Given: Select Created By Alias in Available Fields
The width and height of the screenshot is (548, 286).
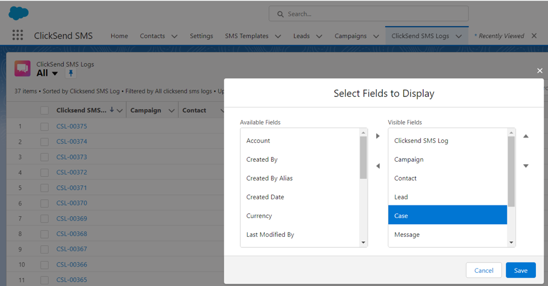Looking at the screenshot, I should [300, 178].
